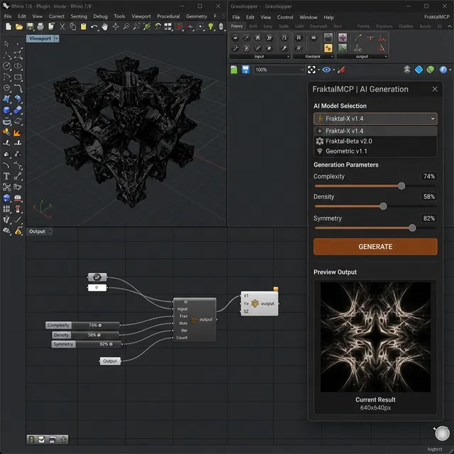The width and height of the screenshot is (454, 454).
Task: Adjust the Complexity slider handle in FraktalMCP panel
Action: (x=402, y=186)
